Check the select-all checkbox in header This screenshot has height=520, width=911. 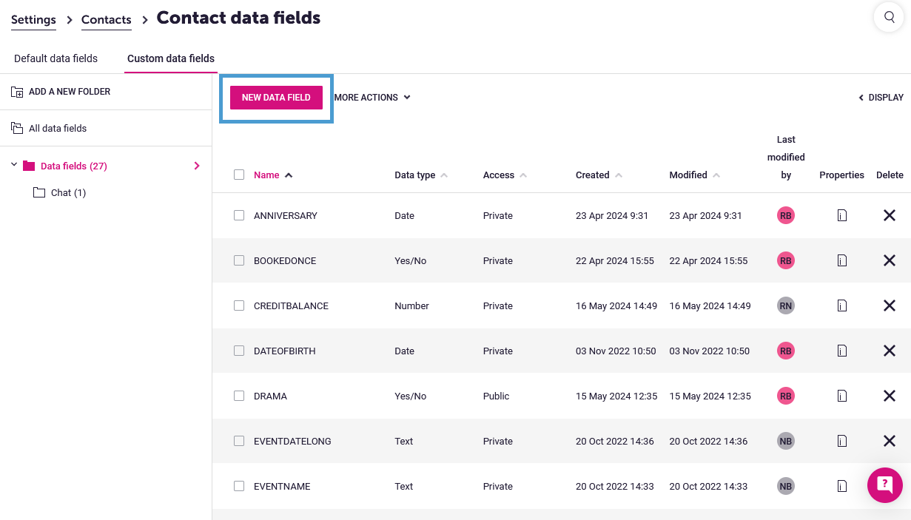pos(239,175)
